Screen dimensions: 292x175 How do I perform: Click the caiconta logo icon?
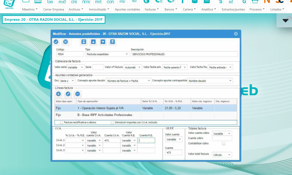[9, 4]
